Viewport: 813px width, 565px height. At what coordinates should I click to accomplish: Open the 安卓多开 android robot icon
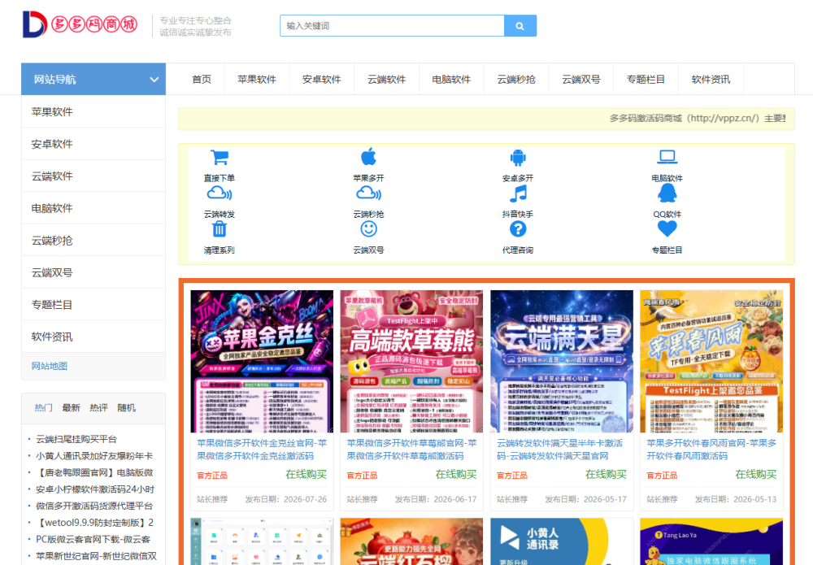518,157
